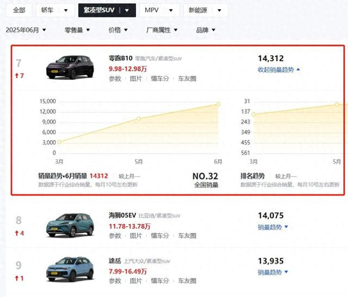
Task: Open the 零跑B10 model title
Action: pos(121,58)
